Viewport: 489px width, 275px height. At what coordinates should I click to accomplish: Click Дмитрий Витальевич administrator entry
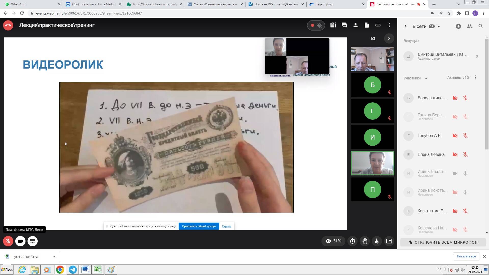[x=442, y=56]
